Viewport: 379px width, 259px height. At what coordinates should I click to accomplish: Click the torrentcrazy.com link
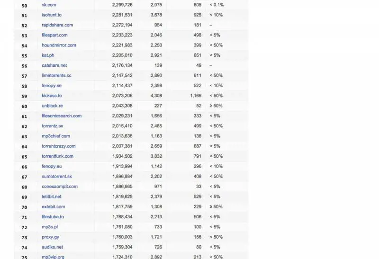click(59, 146)
